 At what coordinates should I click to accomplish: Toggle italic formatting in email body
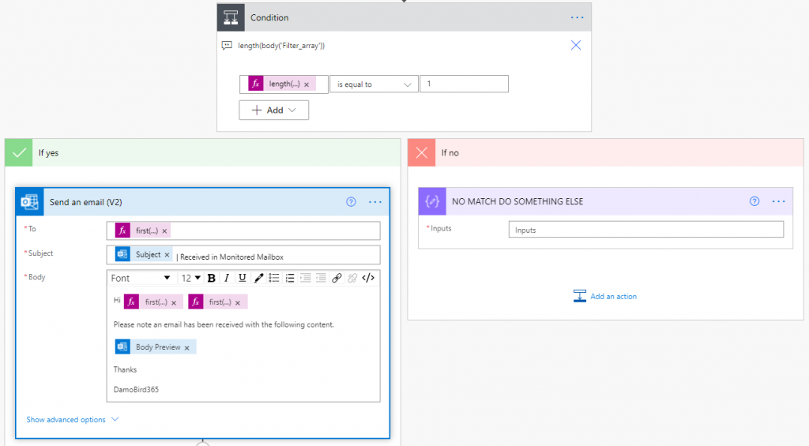226,278
